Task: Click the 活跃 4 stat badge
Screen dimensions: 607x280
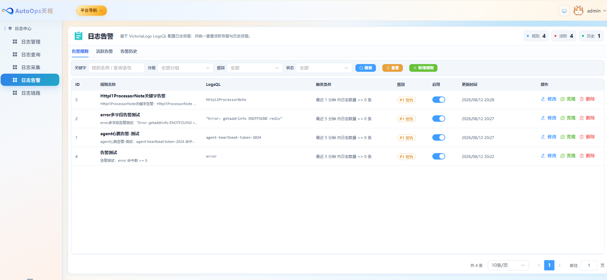Action: pyautogui.click(x=564, y=36)
